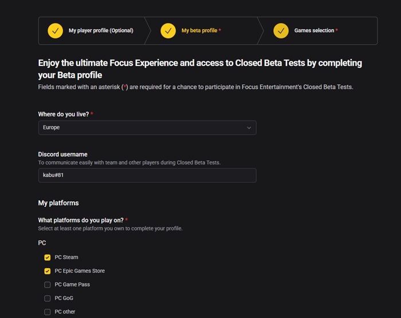The width and height of the screenshot is (401, 318).
Task: Open the Where do you live dropdown
Action: click(147, 128)
